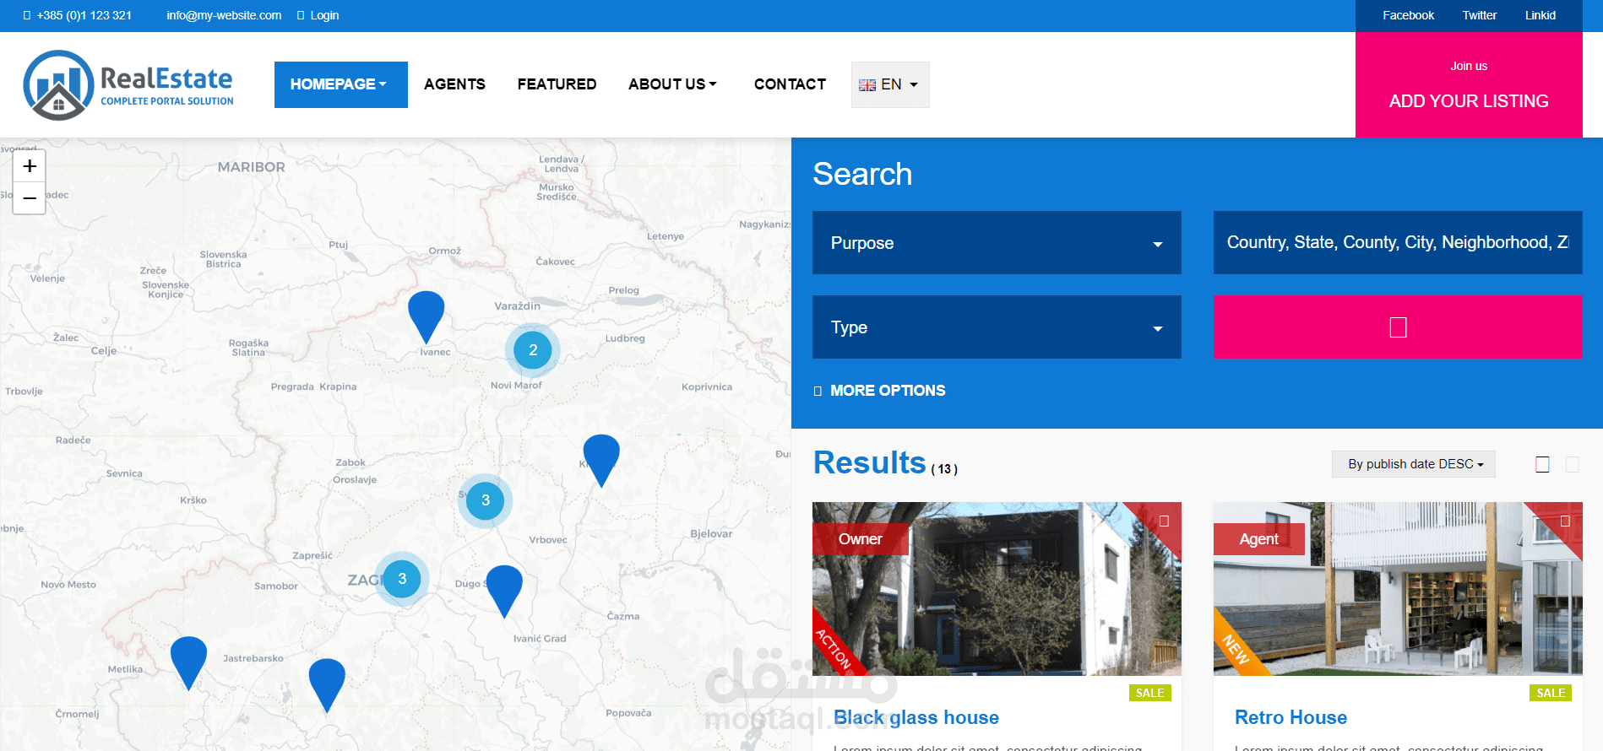Image resolution: width=1603 pixels, height=751 pixels.
Task: Click favorite icon on Black glass house
Action: [x=1164, y=521]
